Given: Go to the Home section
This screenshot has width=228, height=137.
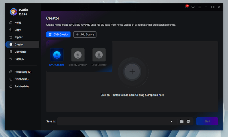Looking at the screenshot, I should pos(18,23).
